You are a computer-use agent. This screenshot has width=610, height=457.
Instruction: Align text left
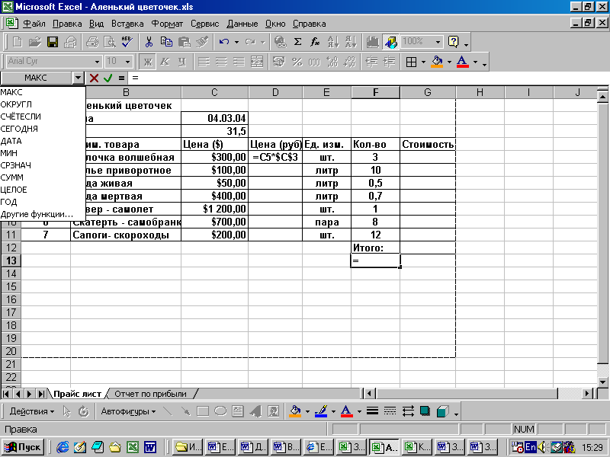point(204,62)
